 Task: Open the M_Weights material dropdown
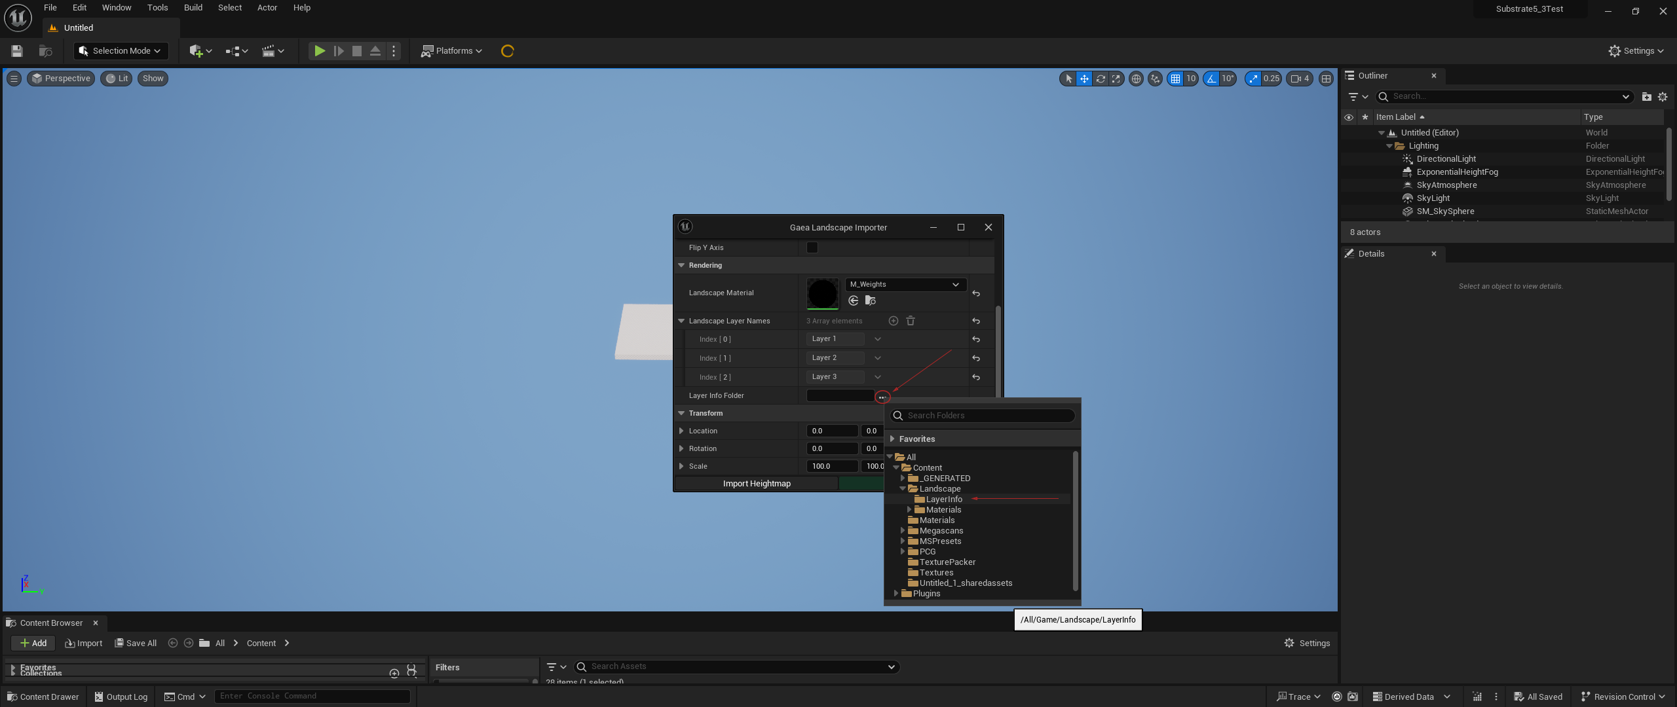pyautogui.click(x=905, y=284)
